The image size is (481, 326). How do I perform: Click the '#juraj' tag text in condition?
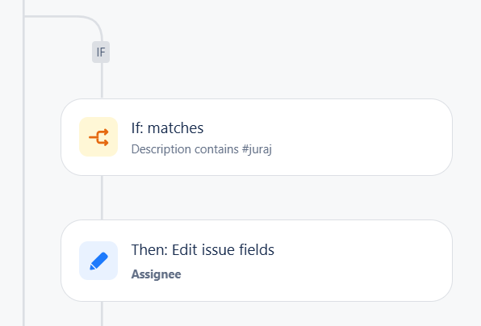257,149
